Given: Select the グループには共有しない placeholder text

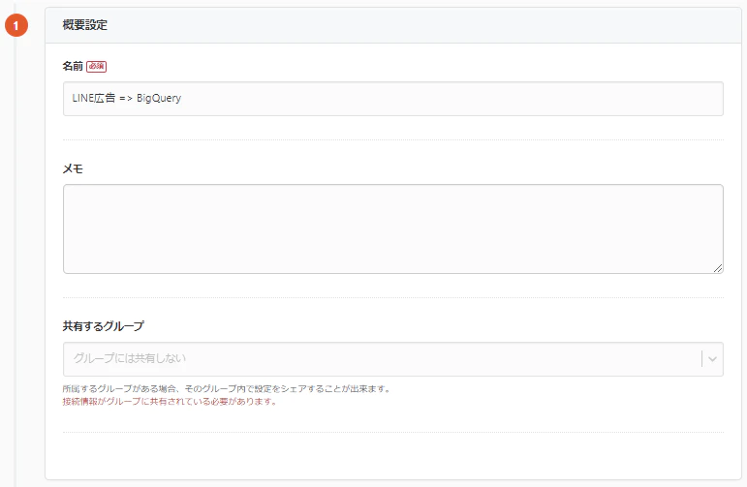Looking at the screenshot, I should click(127, 359).
